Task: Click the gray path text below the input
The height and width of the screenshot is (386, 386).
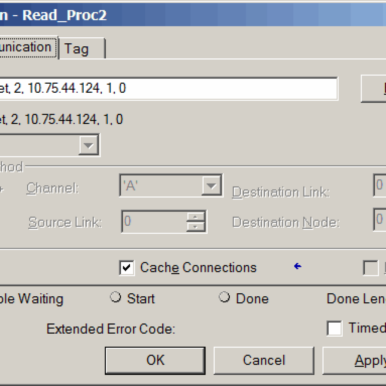Action: (61, 119)
